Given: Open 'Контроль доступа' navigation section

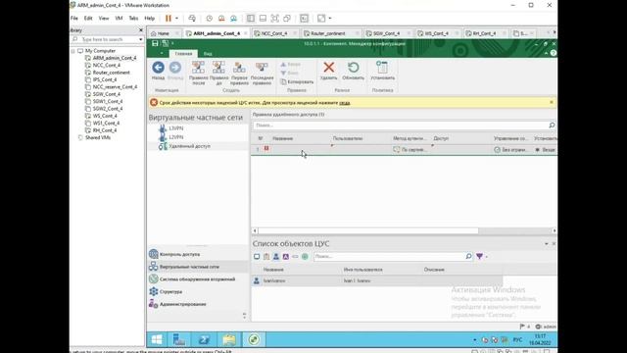Looking at the screenshot, I should 179,254.
